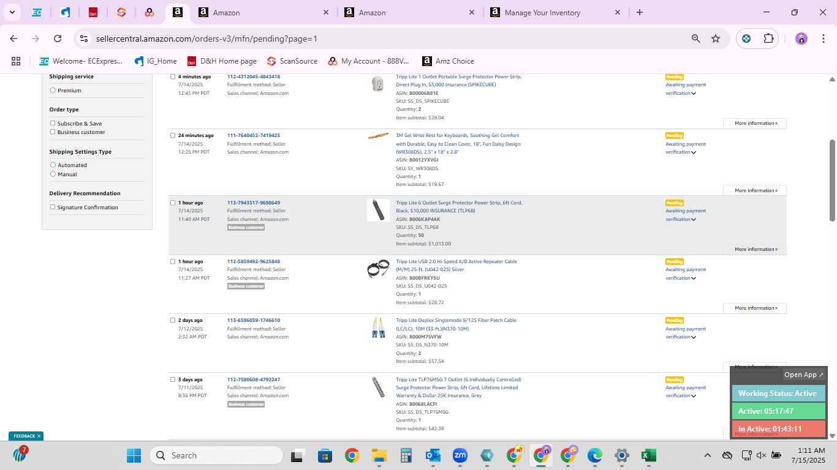Close the FEEDBACK tab
The image size is (837, 470).
pyautogui.click(x=39, y=436)
